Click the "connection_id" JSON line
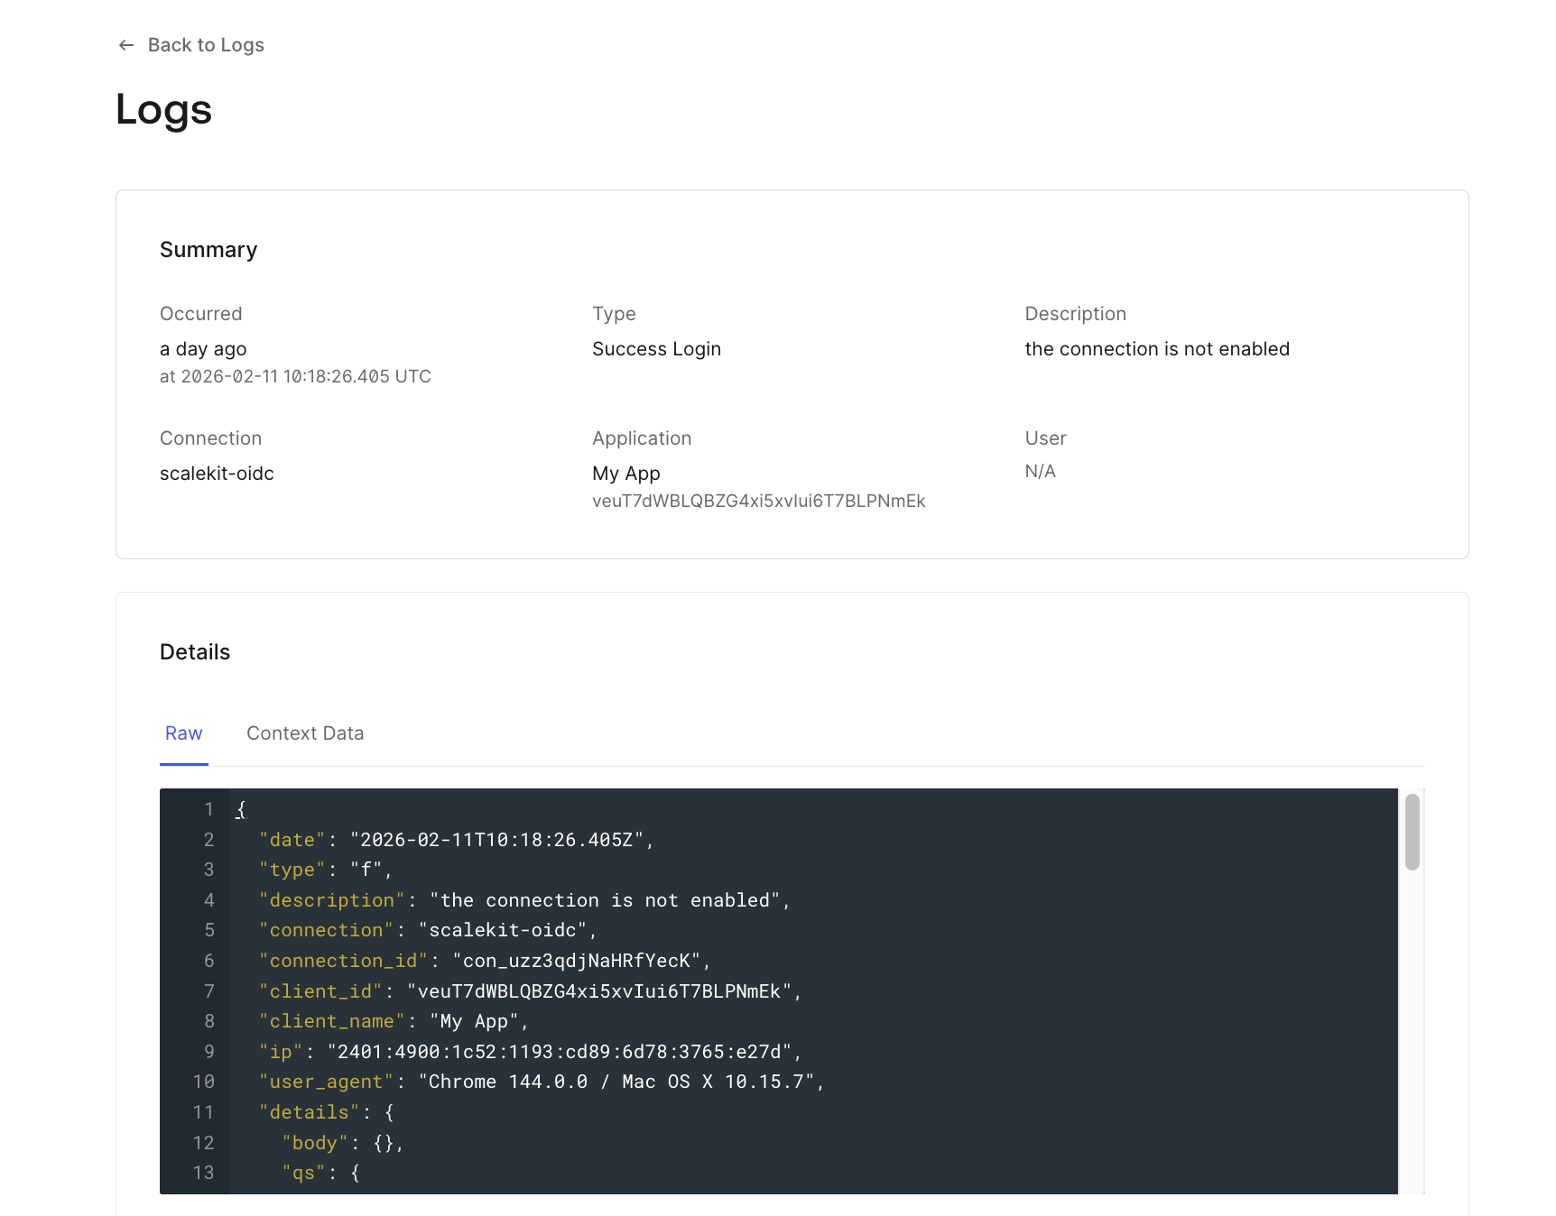 [485, 961]
